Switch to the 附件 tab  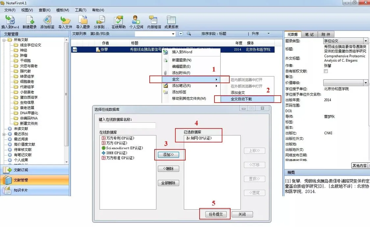click(326, 34)
